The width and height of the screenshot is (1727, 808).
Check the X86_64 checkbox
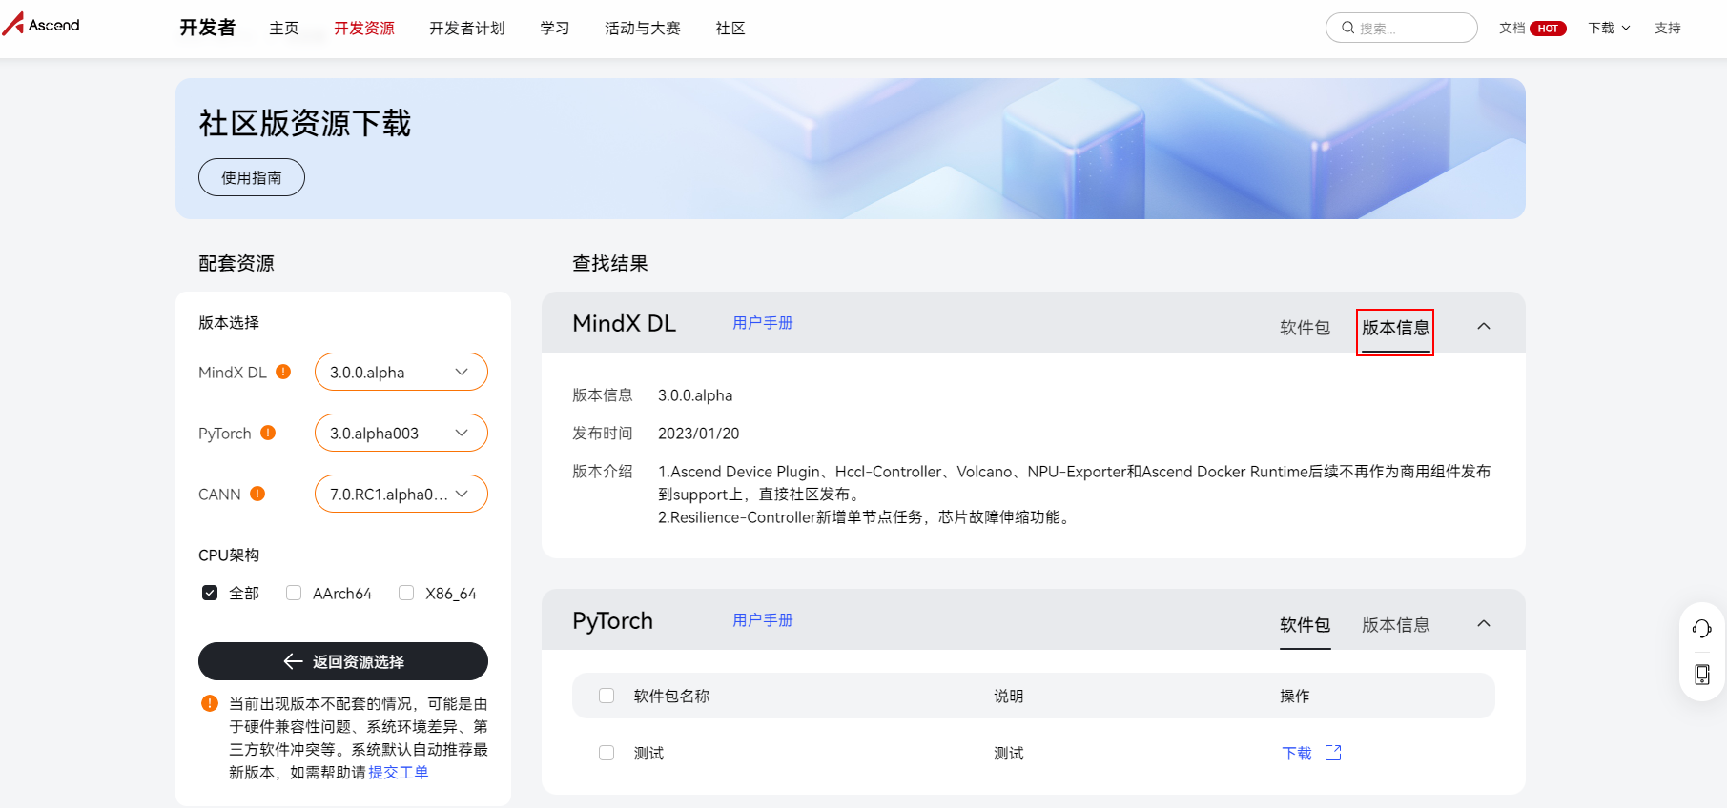[406, 593]
